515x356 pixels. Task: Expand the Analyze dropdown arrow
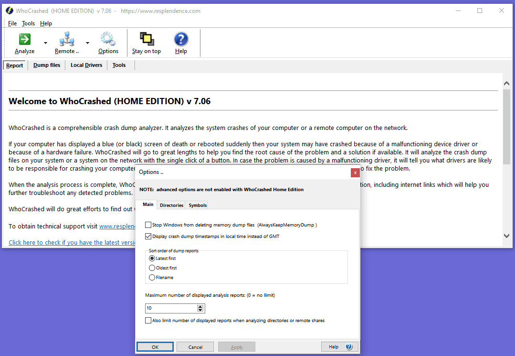[46, 43]
